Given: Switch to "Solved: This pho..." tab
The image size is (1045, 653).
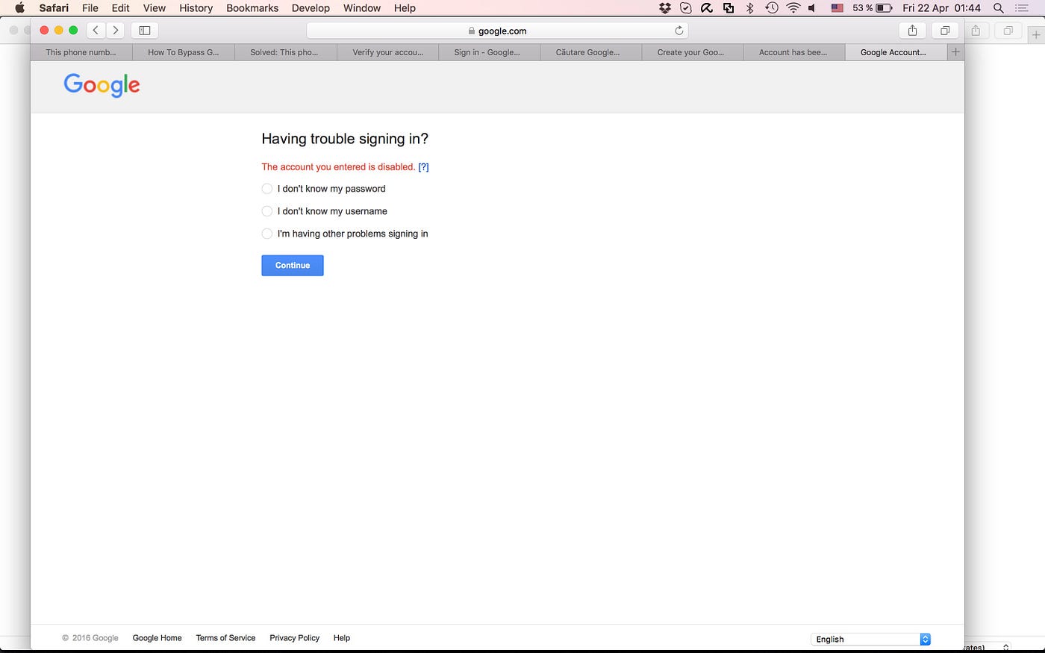Looking at the screenshot, I should pos(285,52).
